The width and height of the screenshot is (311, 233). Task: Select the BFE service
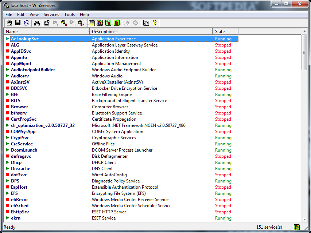click(x=15, y=95)
